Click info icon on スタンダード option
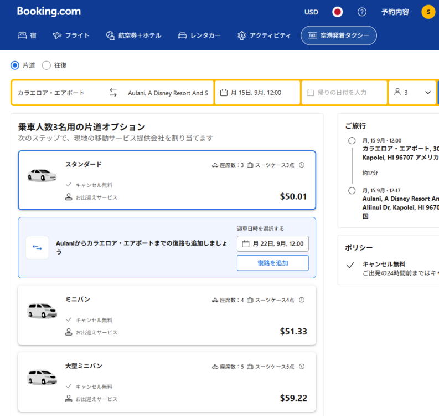 pos(302,165)
